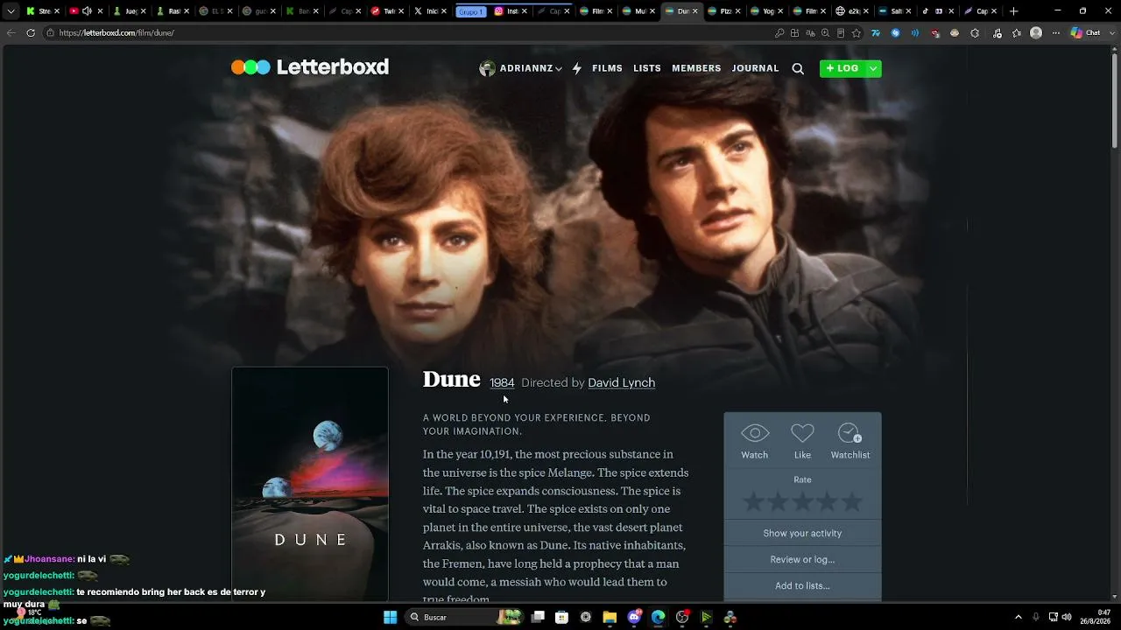Click Review or log...

pyautogui.click(x=802, y=559)
